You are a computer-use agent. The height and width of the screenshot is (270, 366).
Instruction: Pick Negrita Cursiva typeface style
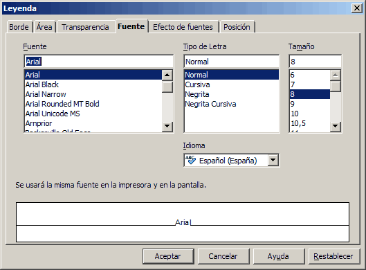(231, 104)
